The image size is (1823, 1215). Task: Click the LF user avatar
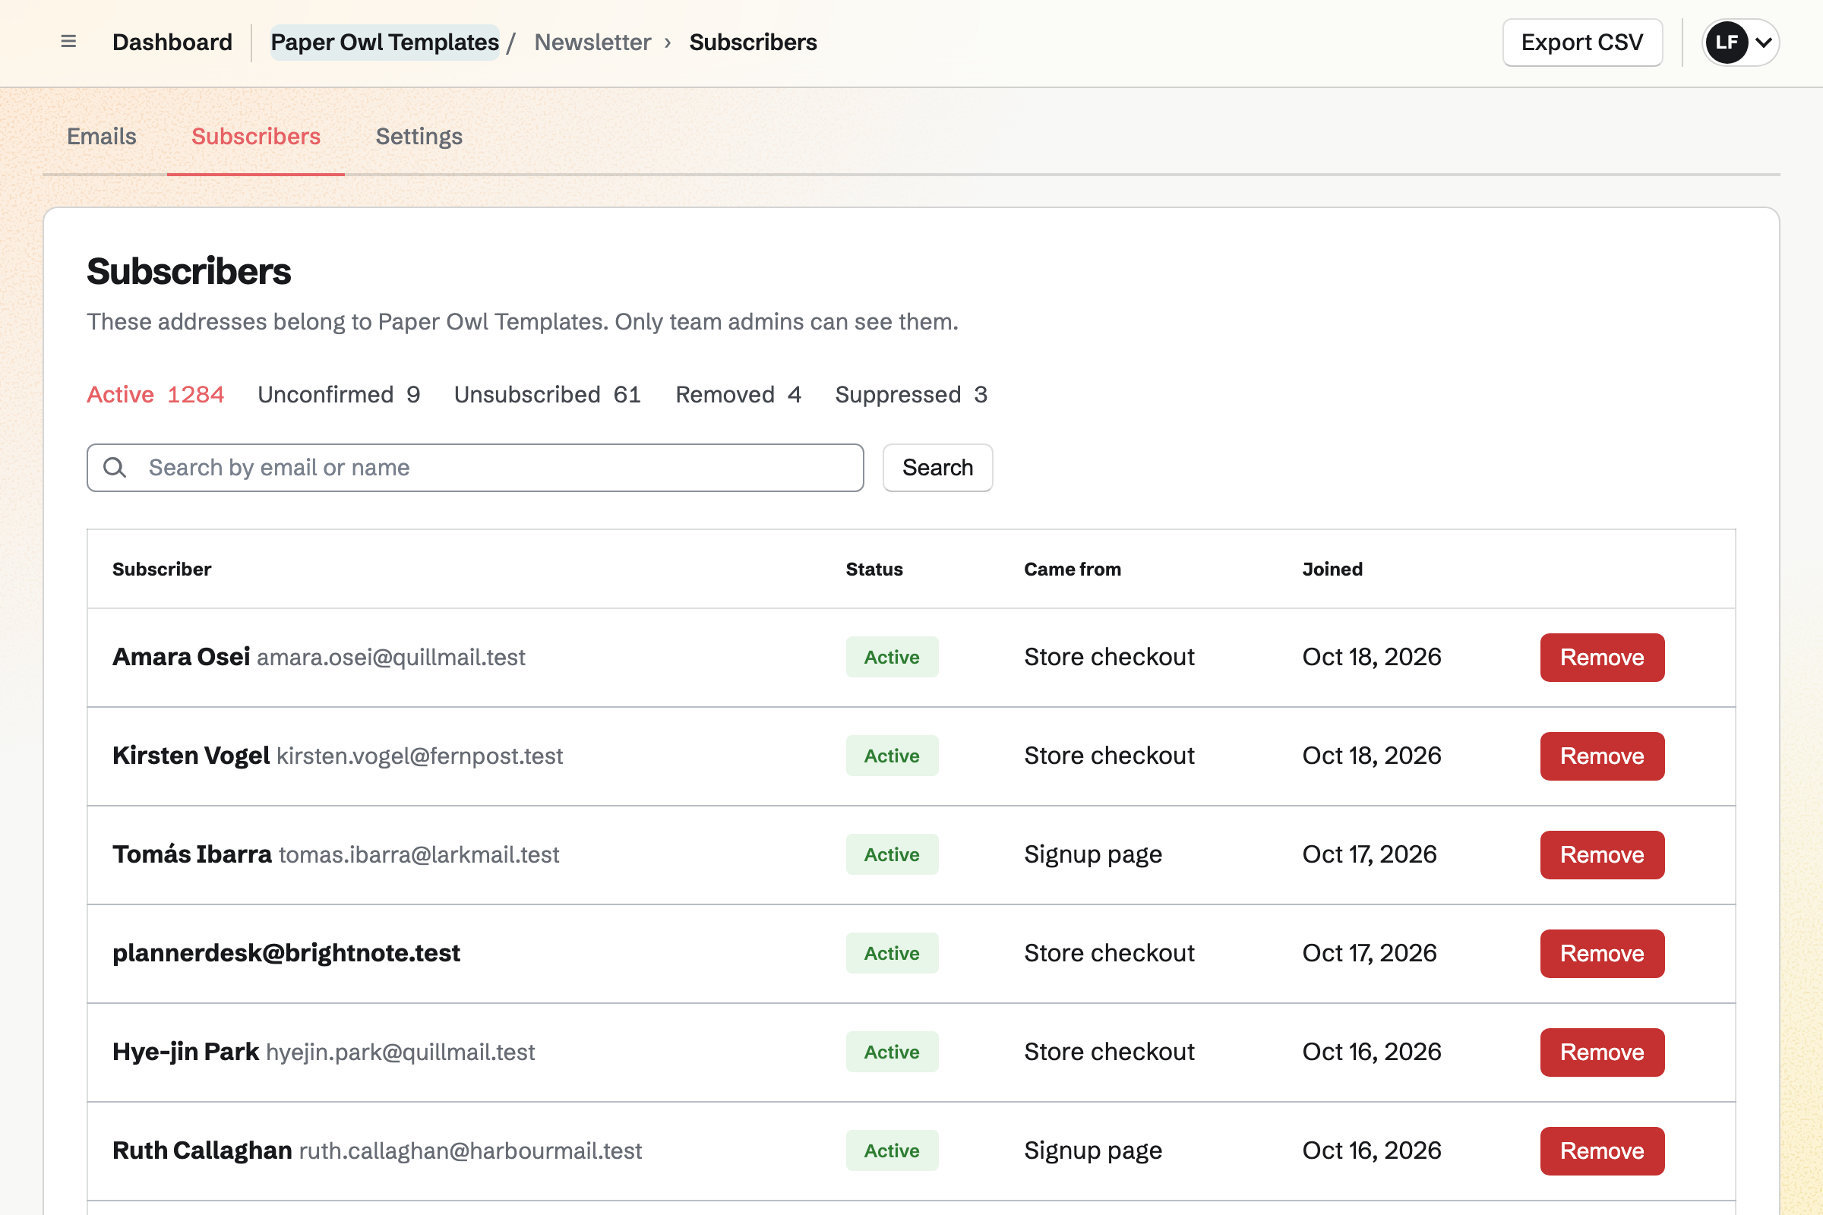click(x=1726, y=42)
